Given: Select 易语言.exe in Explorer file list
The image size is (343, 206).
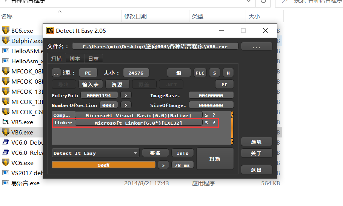Looking at the screenshot, I should 25,183.
